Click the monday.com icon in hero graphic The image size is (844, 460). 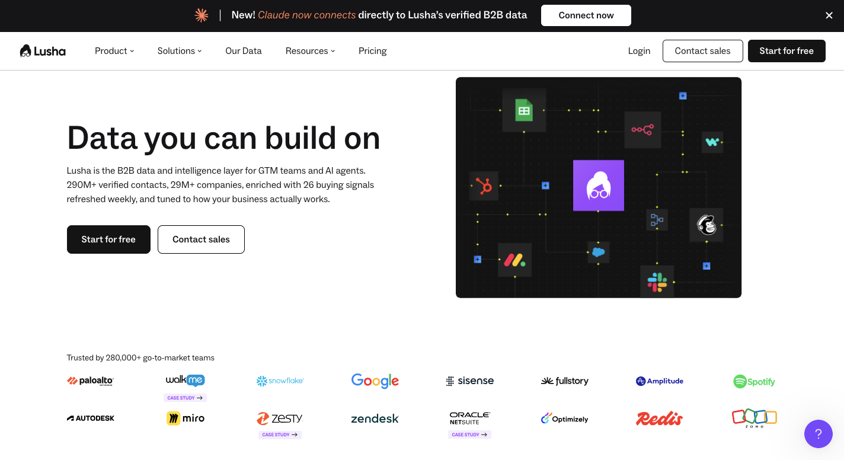coord(514,260)
